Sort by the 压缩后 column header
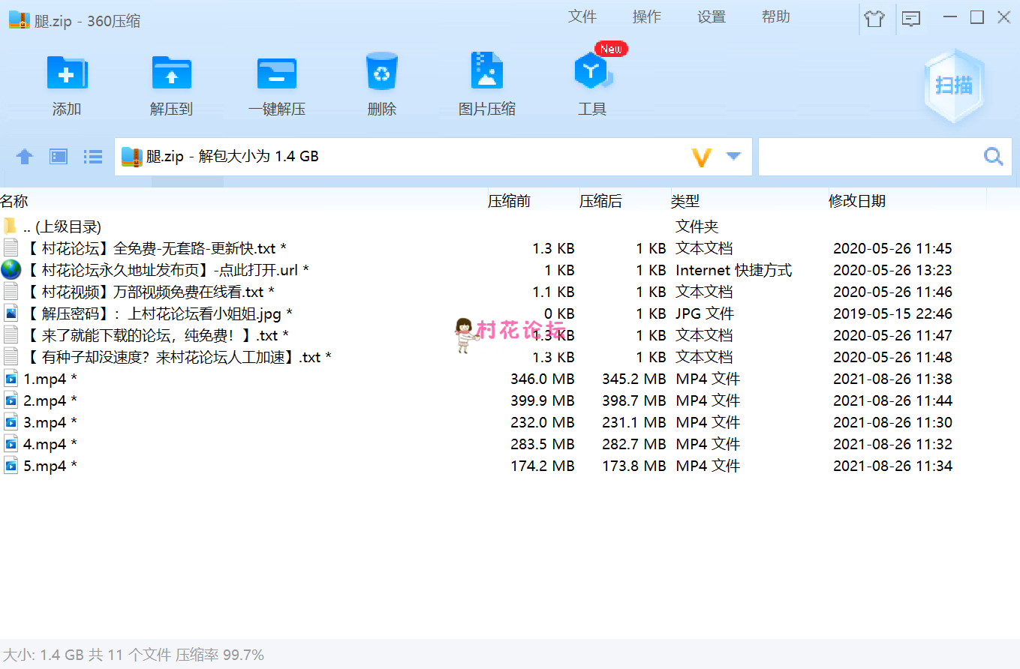The width and height of the screenshot is (1020, 669). [600, 201]
